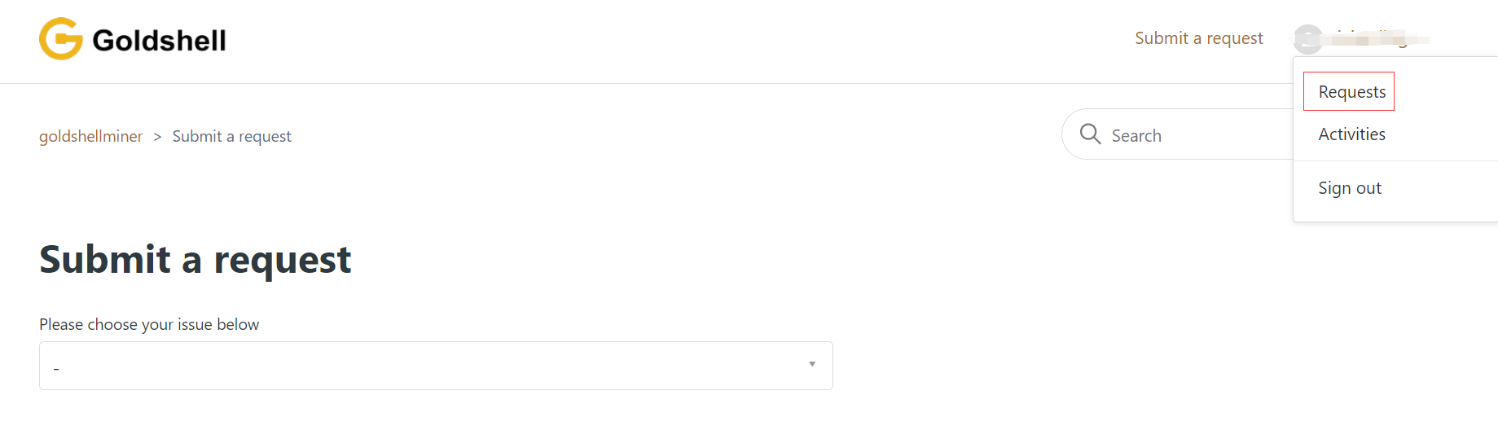Go to the goldshellminer breadcrumb link

click(90, 136)
